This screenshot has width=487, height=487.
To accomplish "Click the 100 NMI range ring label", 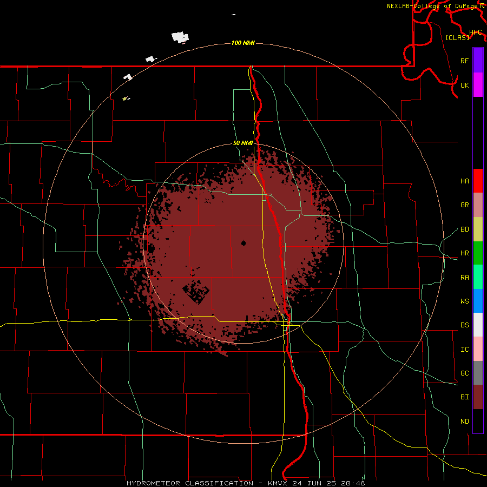I will point(243,43).
